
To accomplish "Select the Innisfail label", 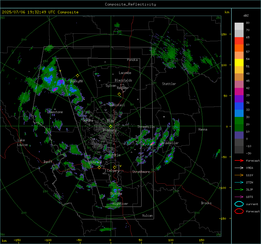I will tap(117, 105).
